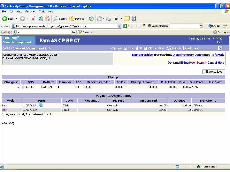Stop page loading with red X icon

tap(33, 19)
